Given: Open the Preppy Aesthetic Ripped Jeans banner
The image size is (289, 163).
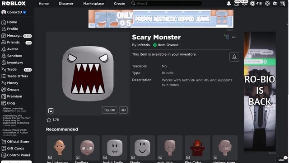Looking at the screenshot, I should 161,19.
